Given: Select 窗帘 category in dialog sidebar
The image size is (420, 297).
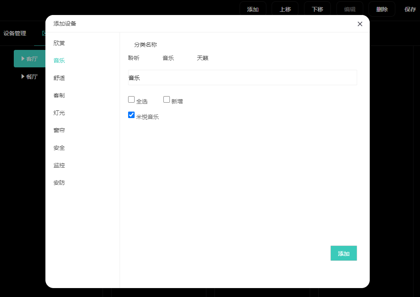Looking at the screenshot, I should (x=59, y=130).
